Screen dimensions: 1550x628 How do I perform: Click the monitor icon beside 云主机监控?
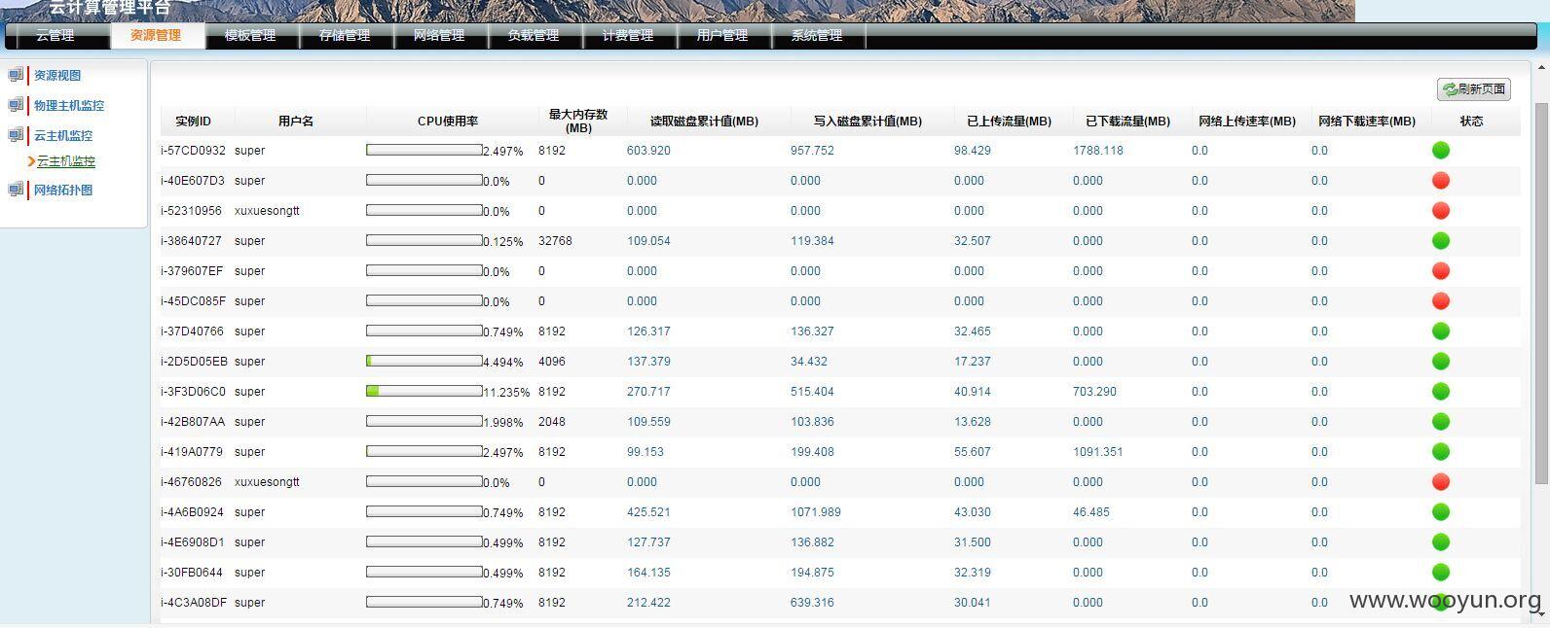16,135
